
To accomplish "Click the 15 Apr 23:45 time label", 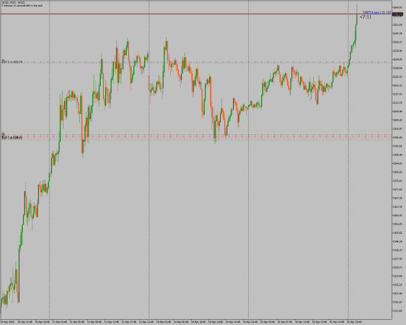I will [354, 322].
